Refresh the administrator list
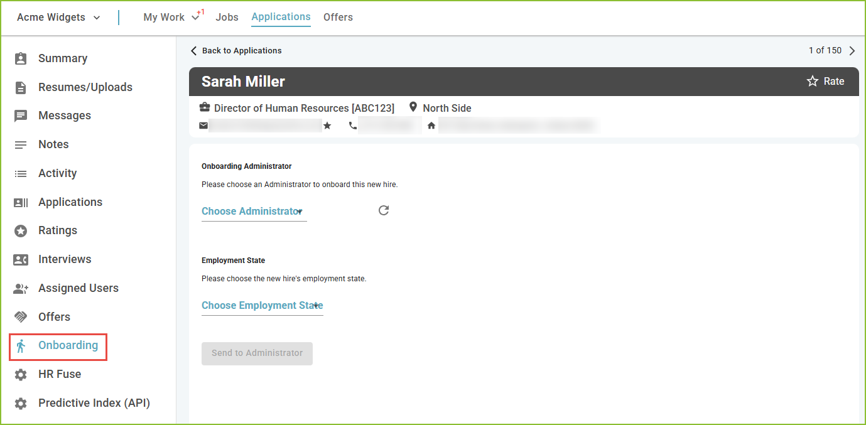 (x=384, y=210)
